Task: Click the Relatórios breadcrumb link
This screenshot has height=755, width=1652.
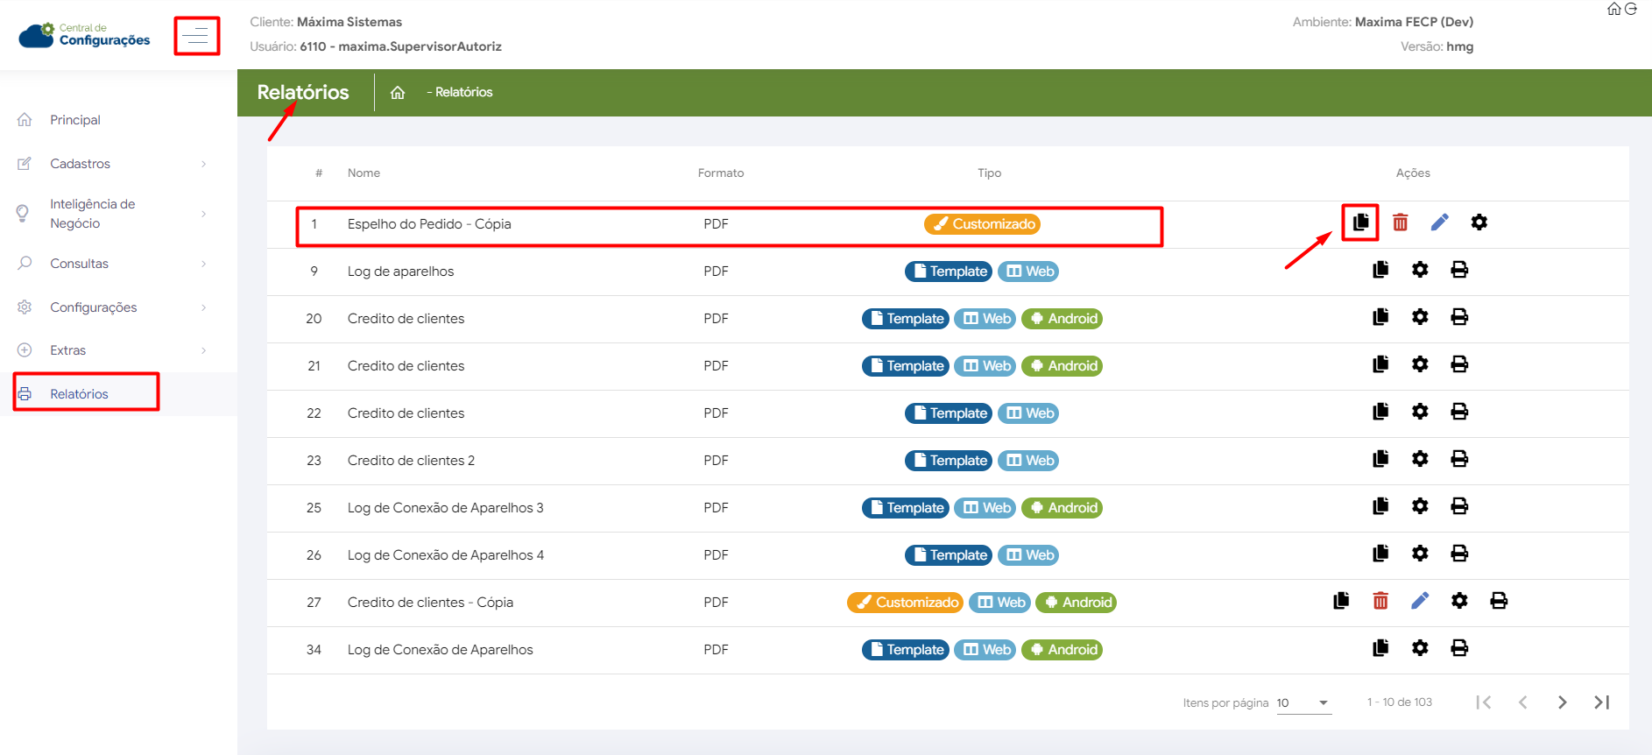Action: (x=463, y=93)
